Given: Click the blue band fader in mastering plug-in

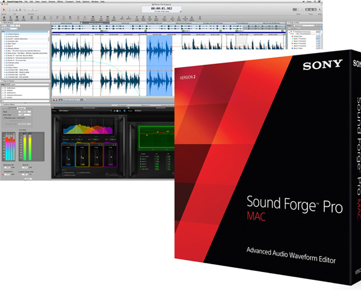Looking at the screenshot, I should 68,158.
